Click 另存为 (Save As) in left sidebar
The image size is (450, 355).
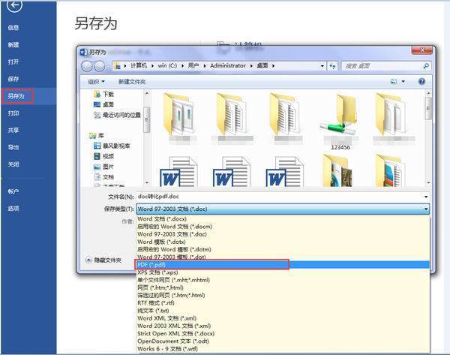coord(16,96)
